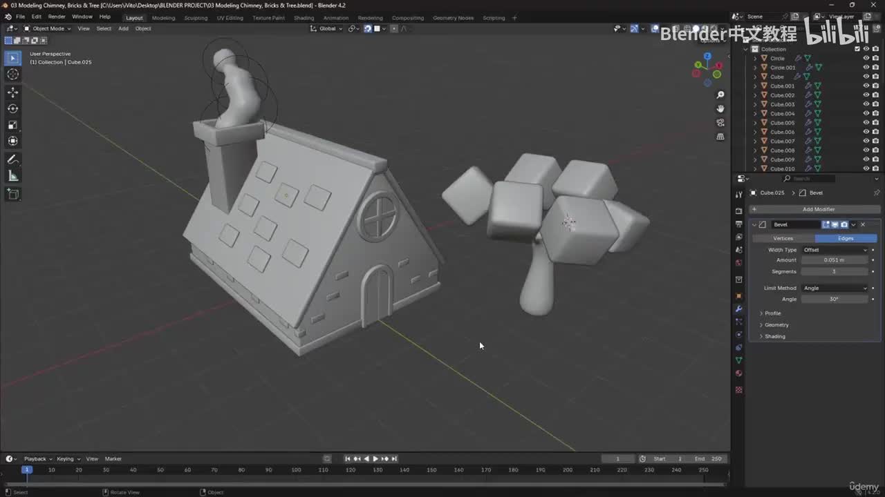Play the timeline animation
This screenshot has height=497, width=885.
point(375,458)
